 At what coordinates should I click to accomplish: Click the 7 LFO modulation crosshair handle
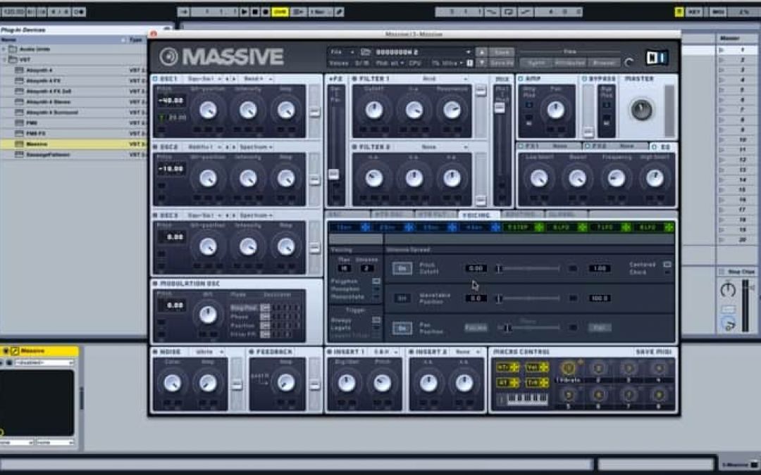tap(626, 227)
